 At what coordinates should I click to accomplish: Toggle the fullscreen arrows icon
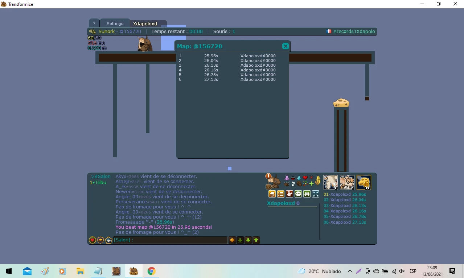(316, 194)
